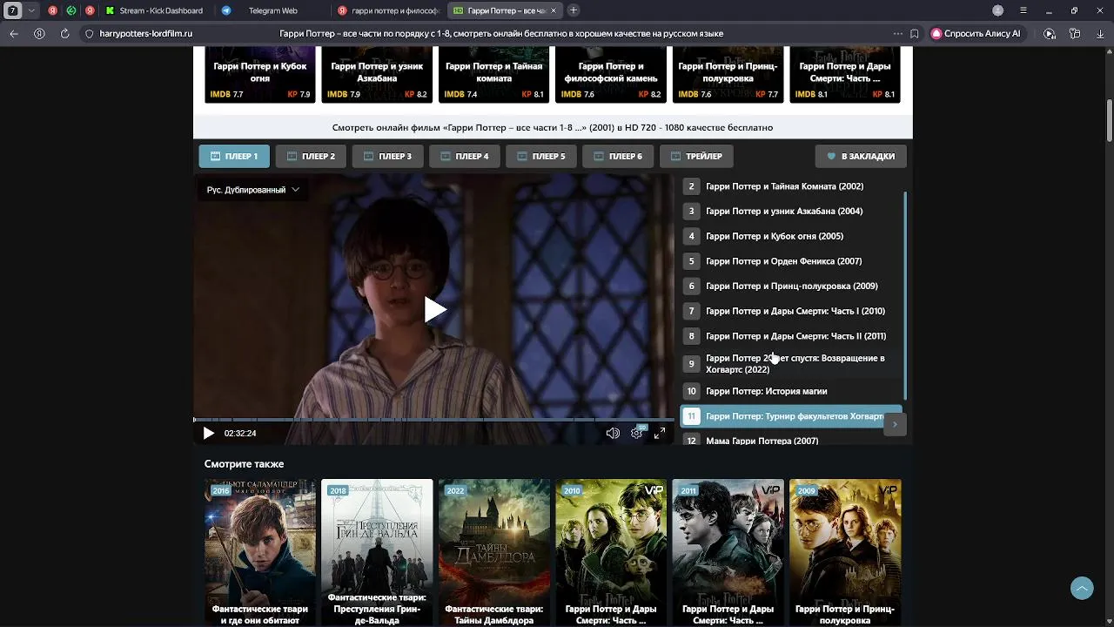Click the small play button in player bar
This screenshot has height=627, width=1114.
208,433
